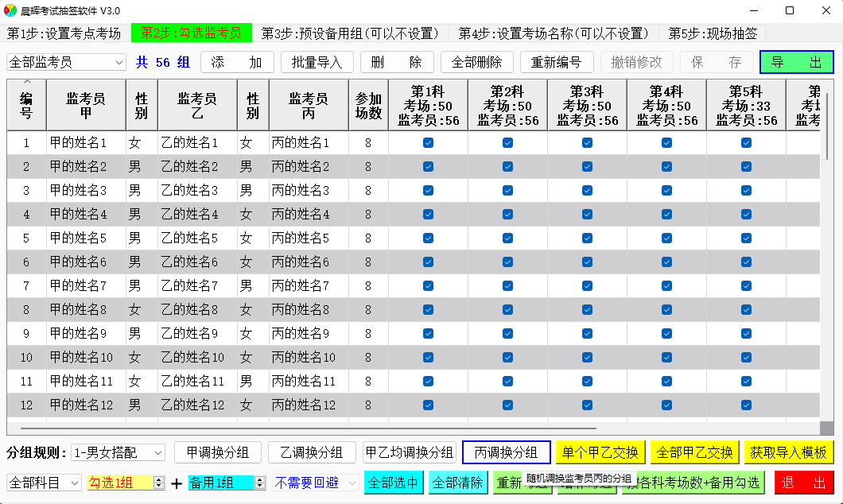The height and width of the screenshot is (504, 843).
Task: Uncheck 第1科 checkbox in row 1
Action: 428,143
